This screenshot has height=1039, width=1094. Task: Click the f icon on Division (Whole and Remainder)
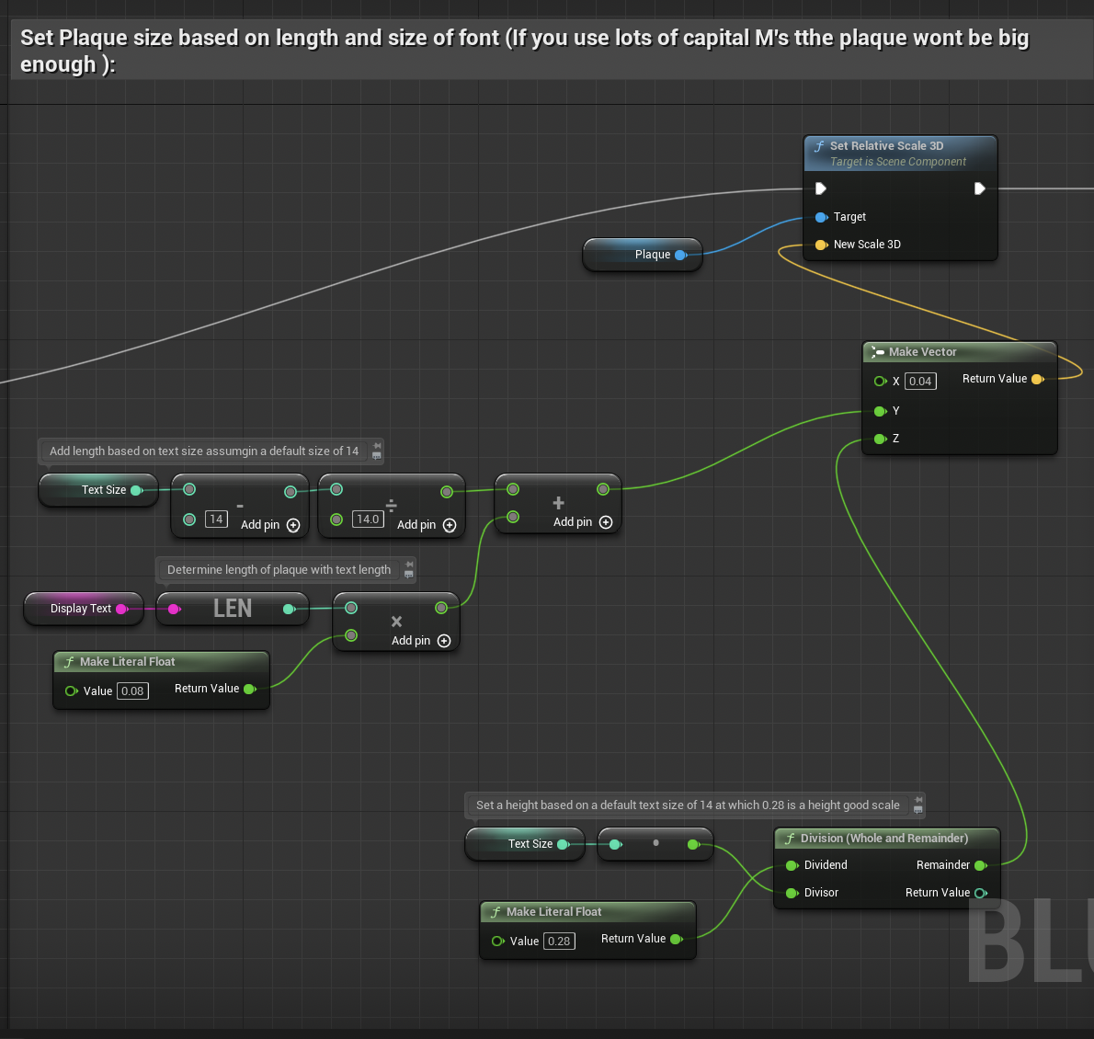[789, 838]
